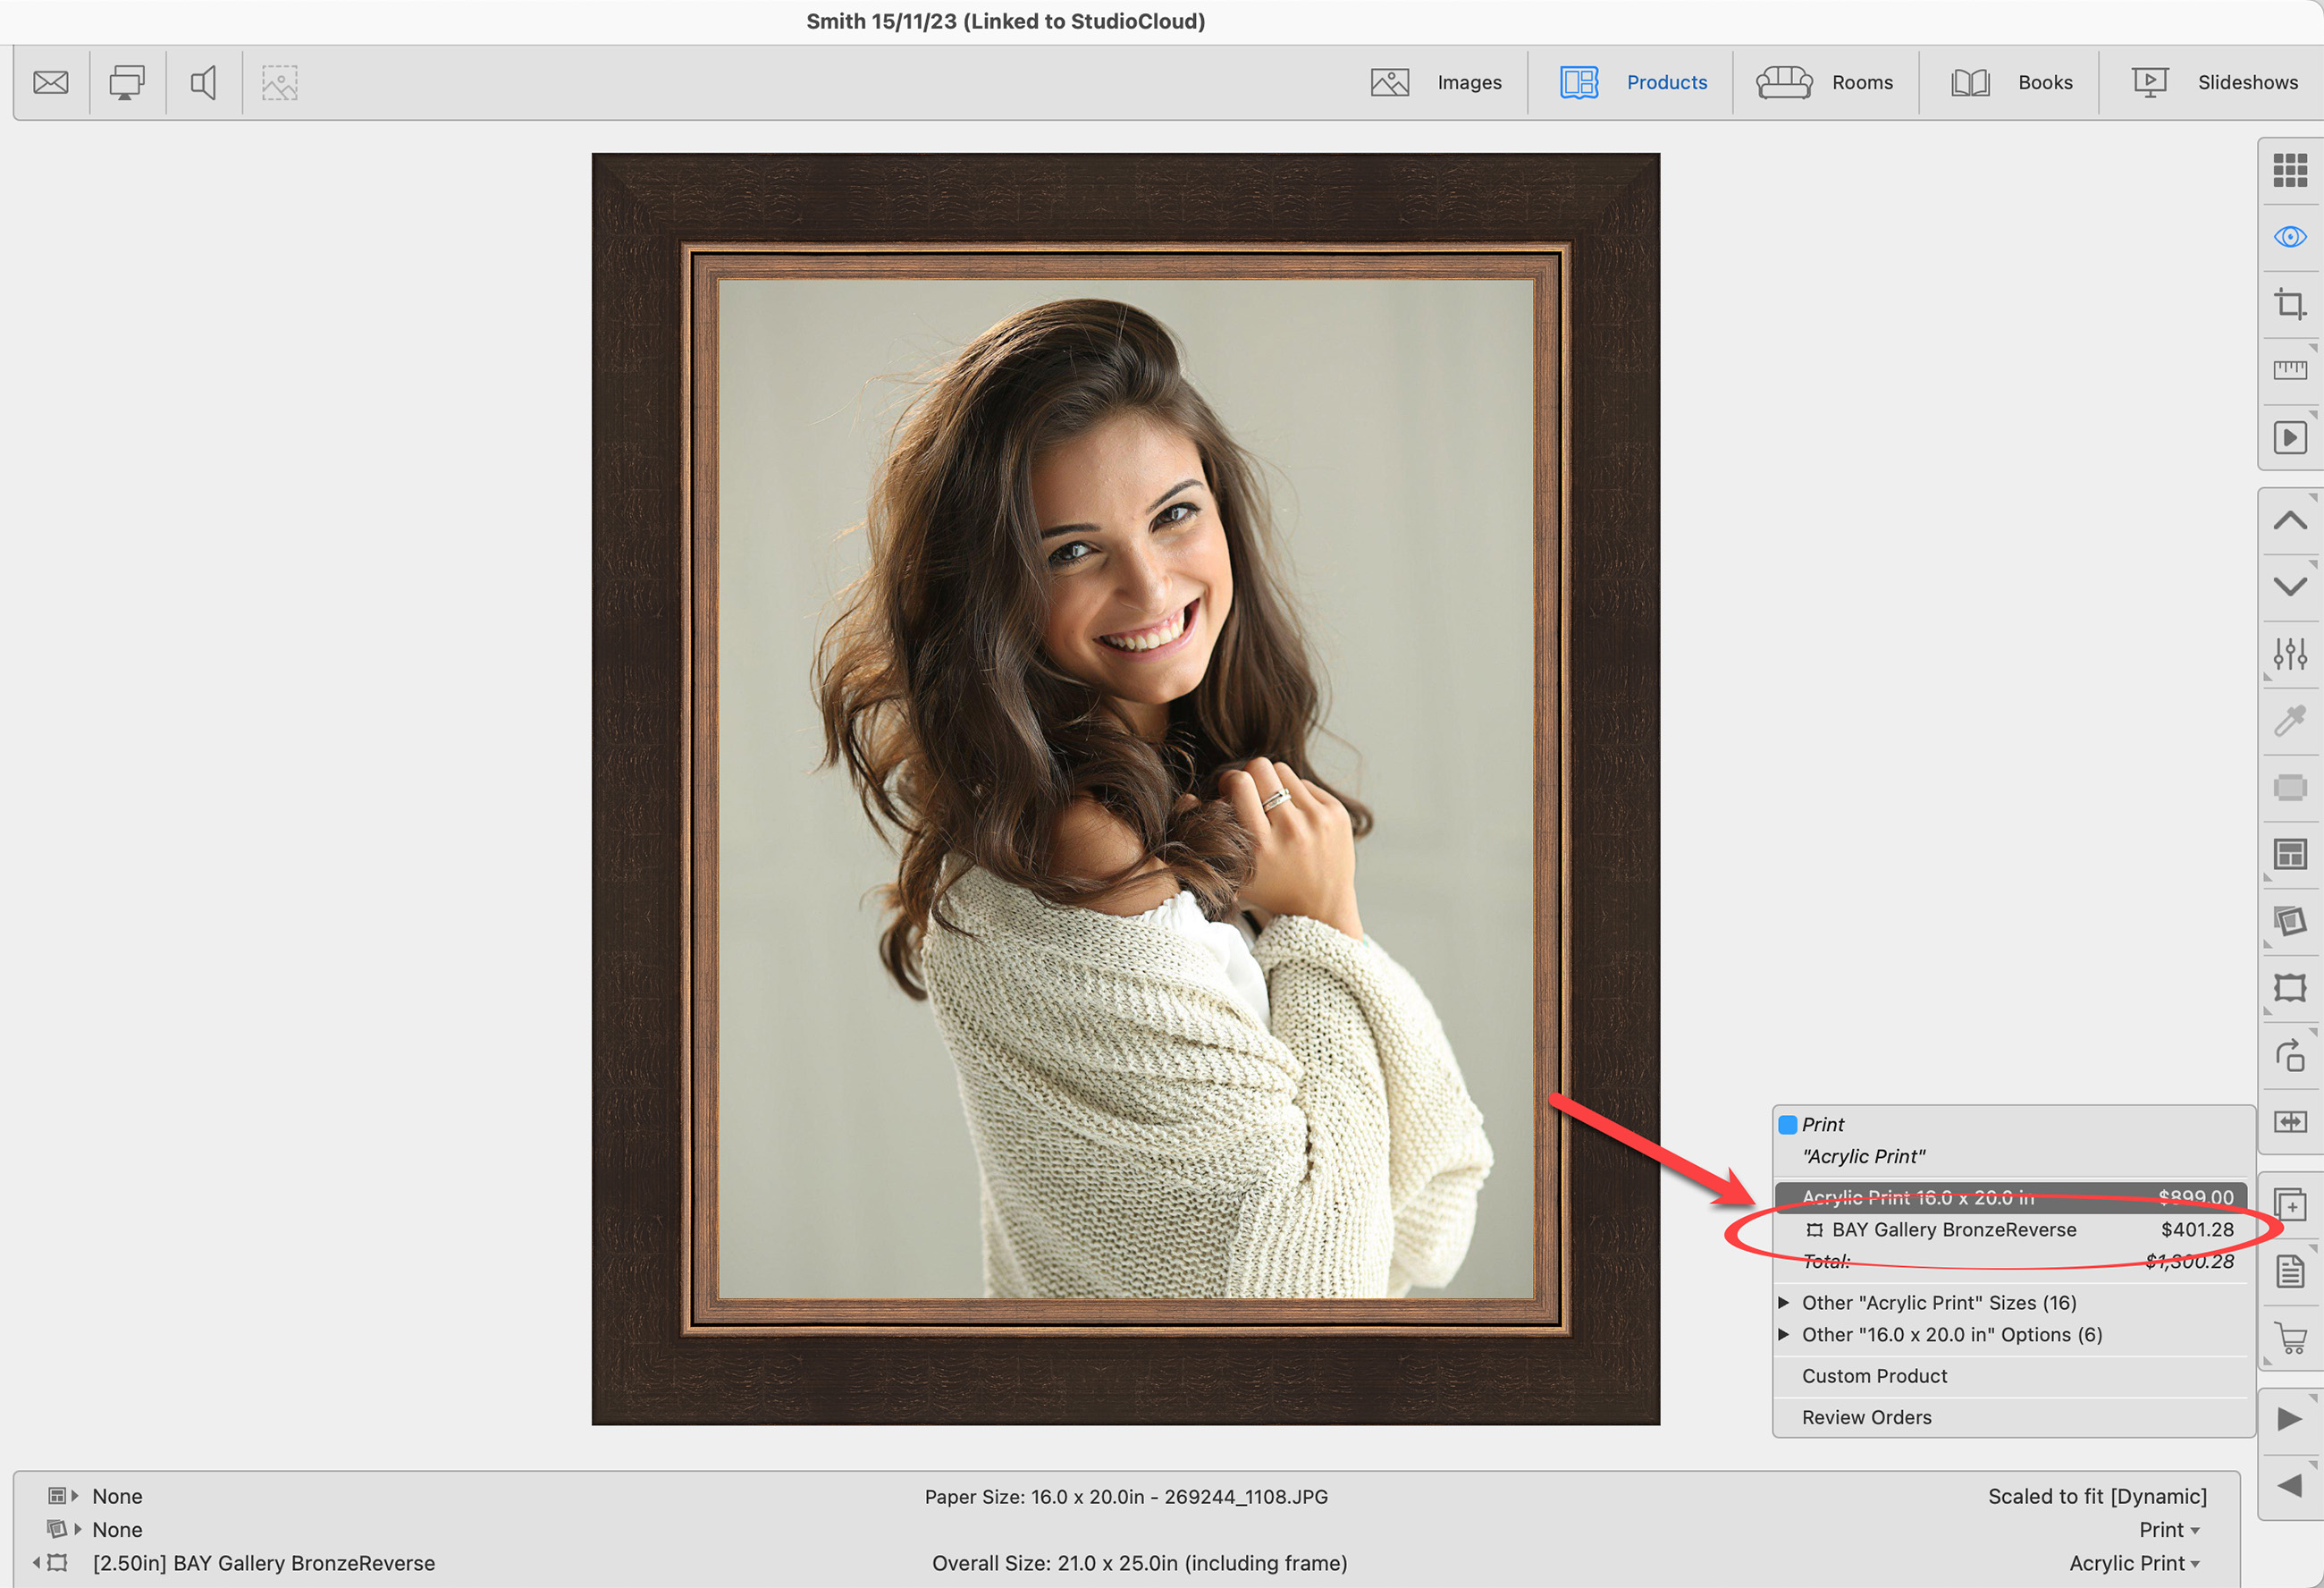This screenshot has height=1588, width=2324.
Task: Toggle the second monitor display icon
Action: (127, 82)
